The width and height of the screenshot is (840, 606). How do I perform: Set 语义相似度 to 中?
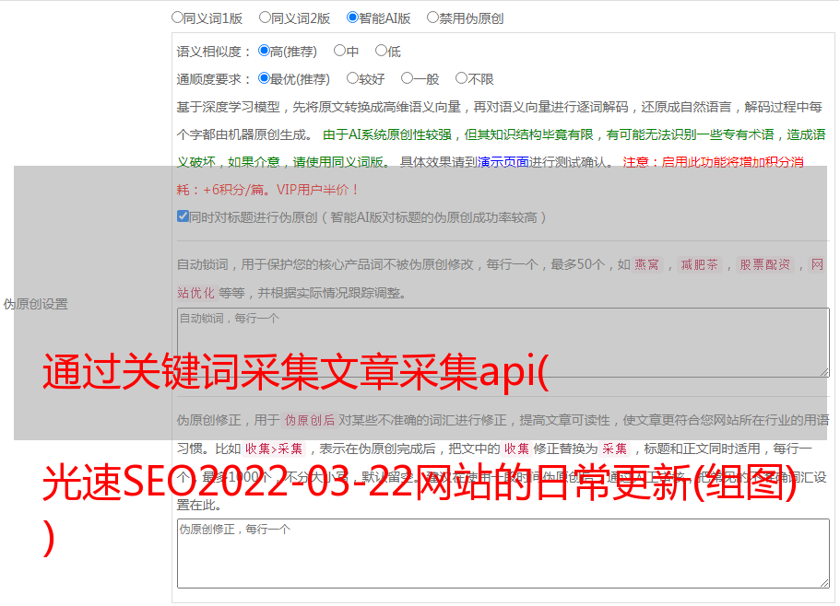pyautogui.click(x=339, y=51)
